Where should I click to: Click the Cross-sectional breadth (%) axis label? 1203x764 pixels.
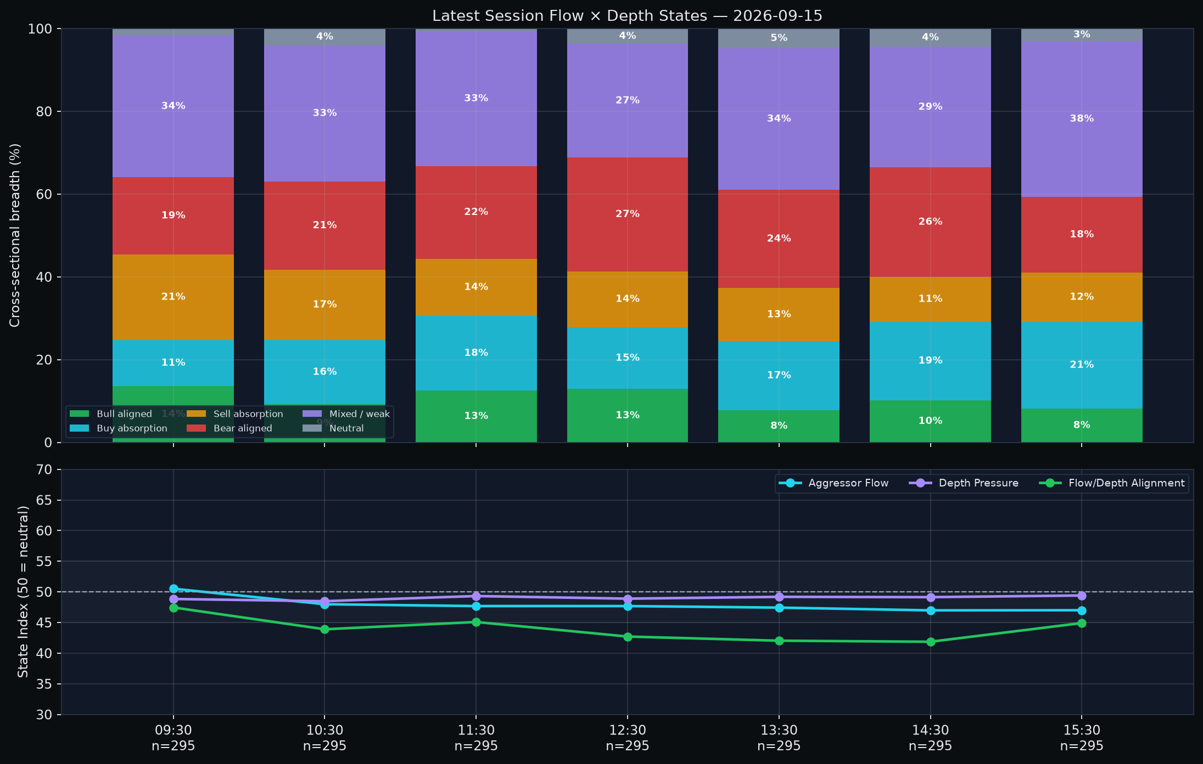coord(15,235)
